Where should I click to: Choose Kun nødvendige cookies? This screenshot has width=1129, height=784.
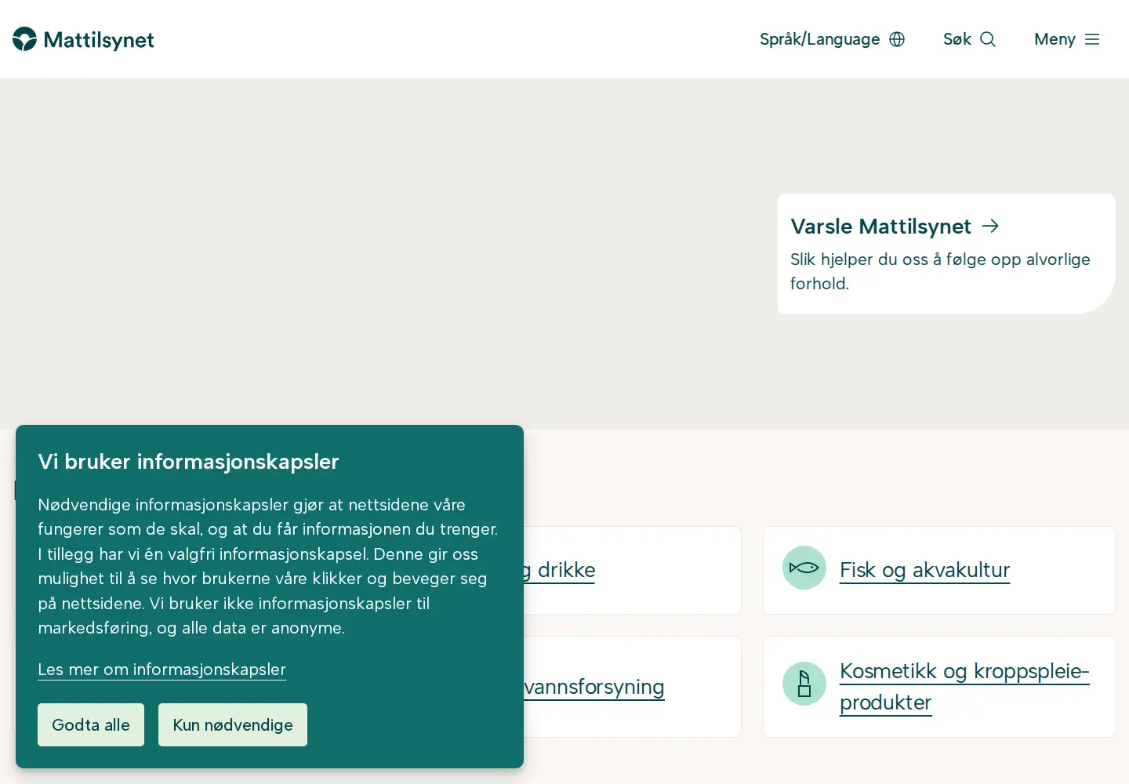[233, 724]
